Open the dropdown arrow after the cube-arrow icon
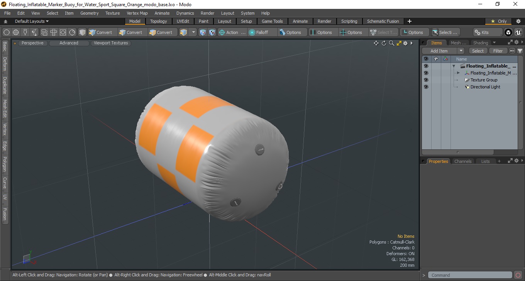Viewport: 525px width, 281px height. click(x=194, y=32)
